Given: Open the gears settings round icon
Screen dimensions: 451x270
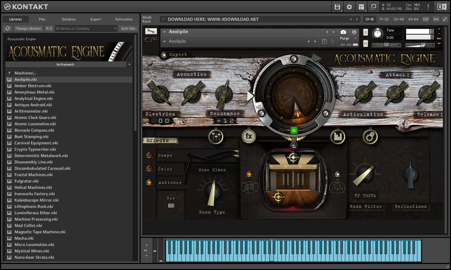Looking at the screenshot, I should pos(370,136).
